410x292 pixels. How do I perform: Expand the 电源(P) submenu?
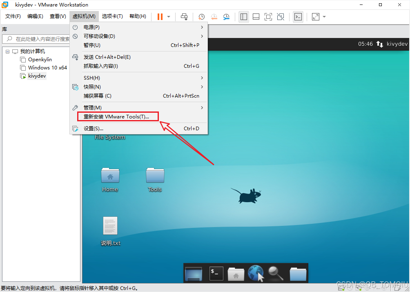139,27
